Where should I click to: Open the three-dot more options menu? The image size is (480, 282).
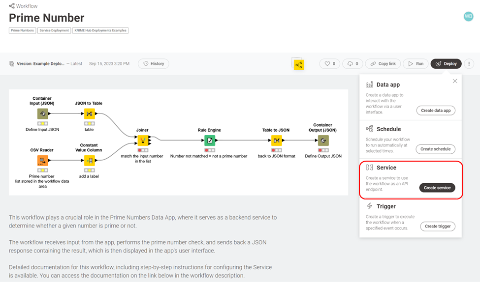(469, 64)
